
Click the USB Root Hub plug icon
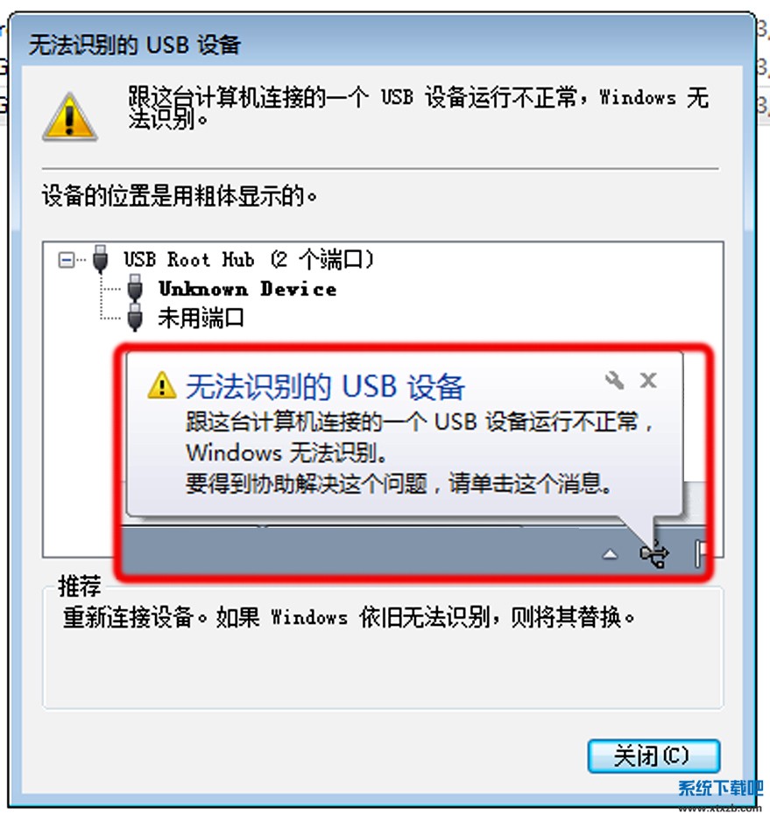click(100, 259)
